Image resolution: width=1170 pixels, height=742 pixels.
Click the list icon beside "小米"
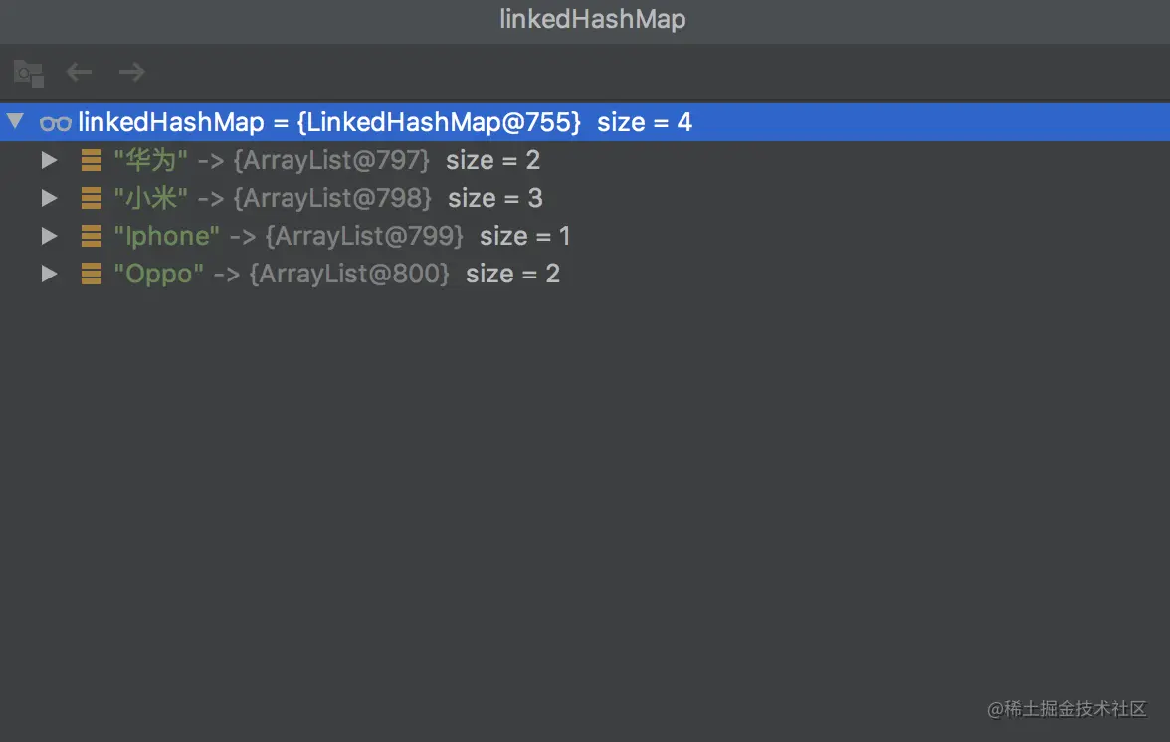[92, 198]
